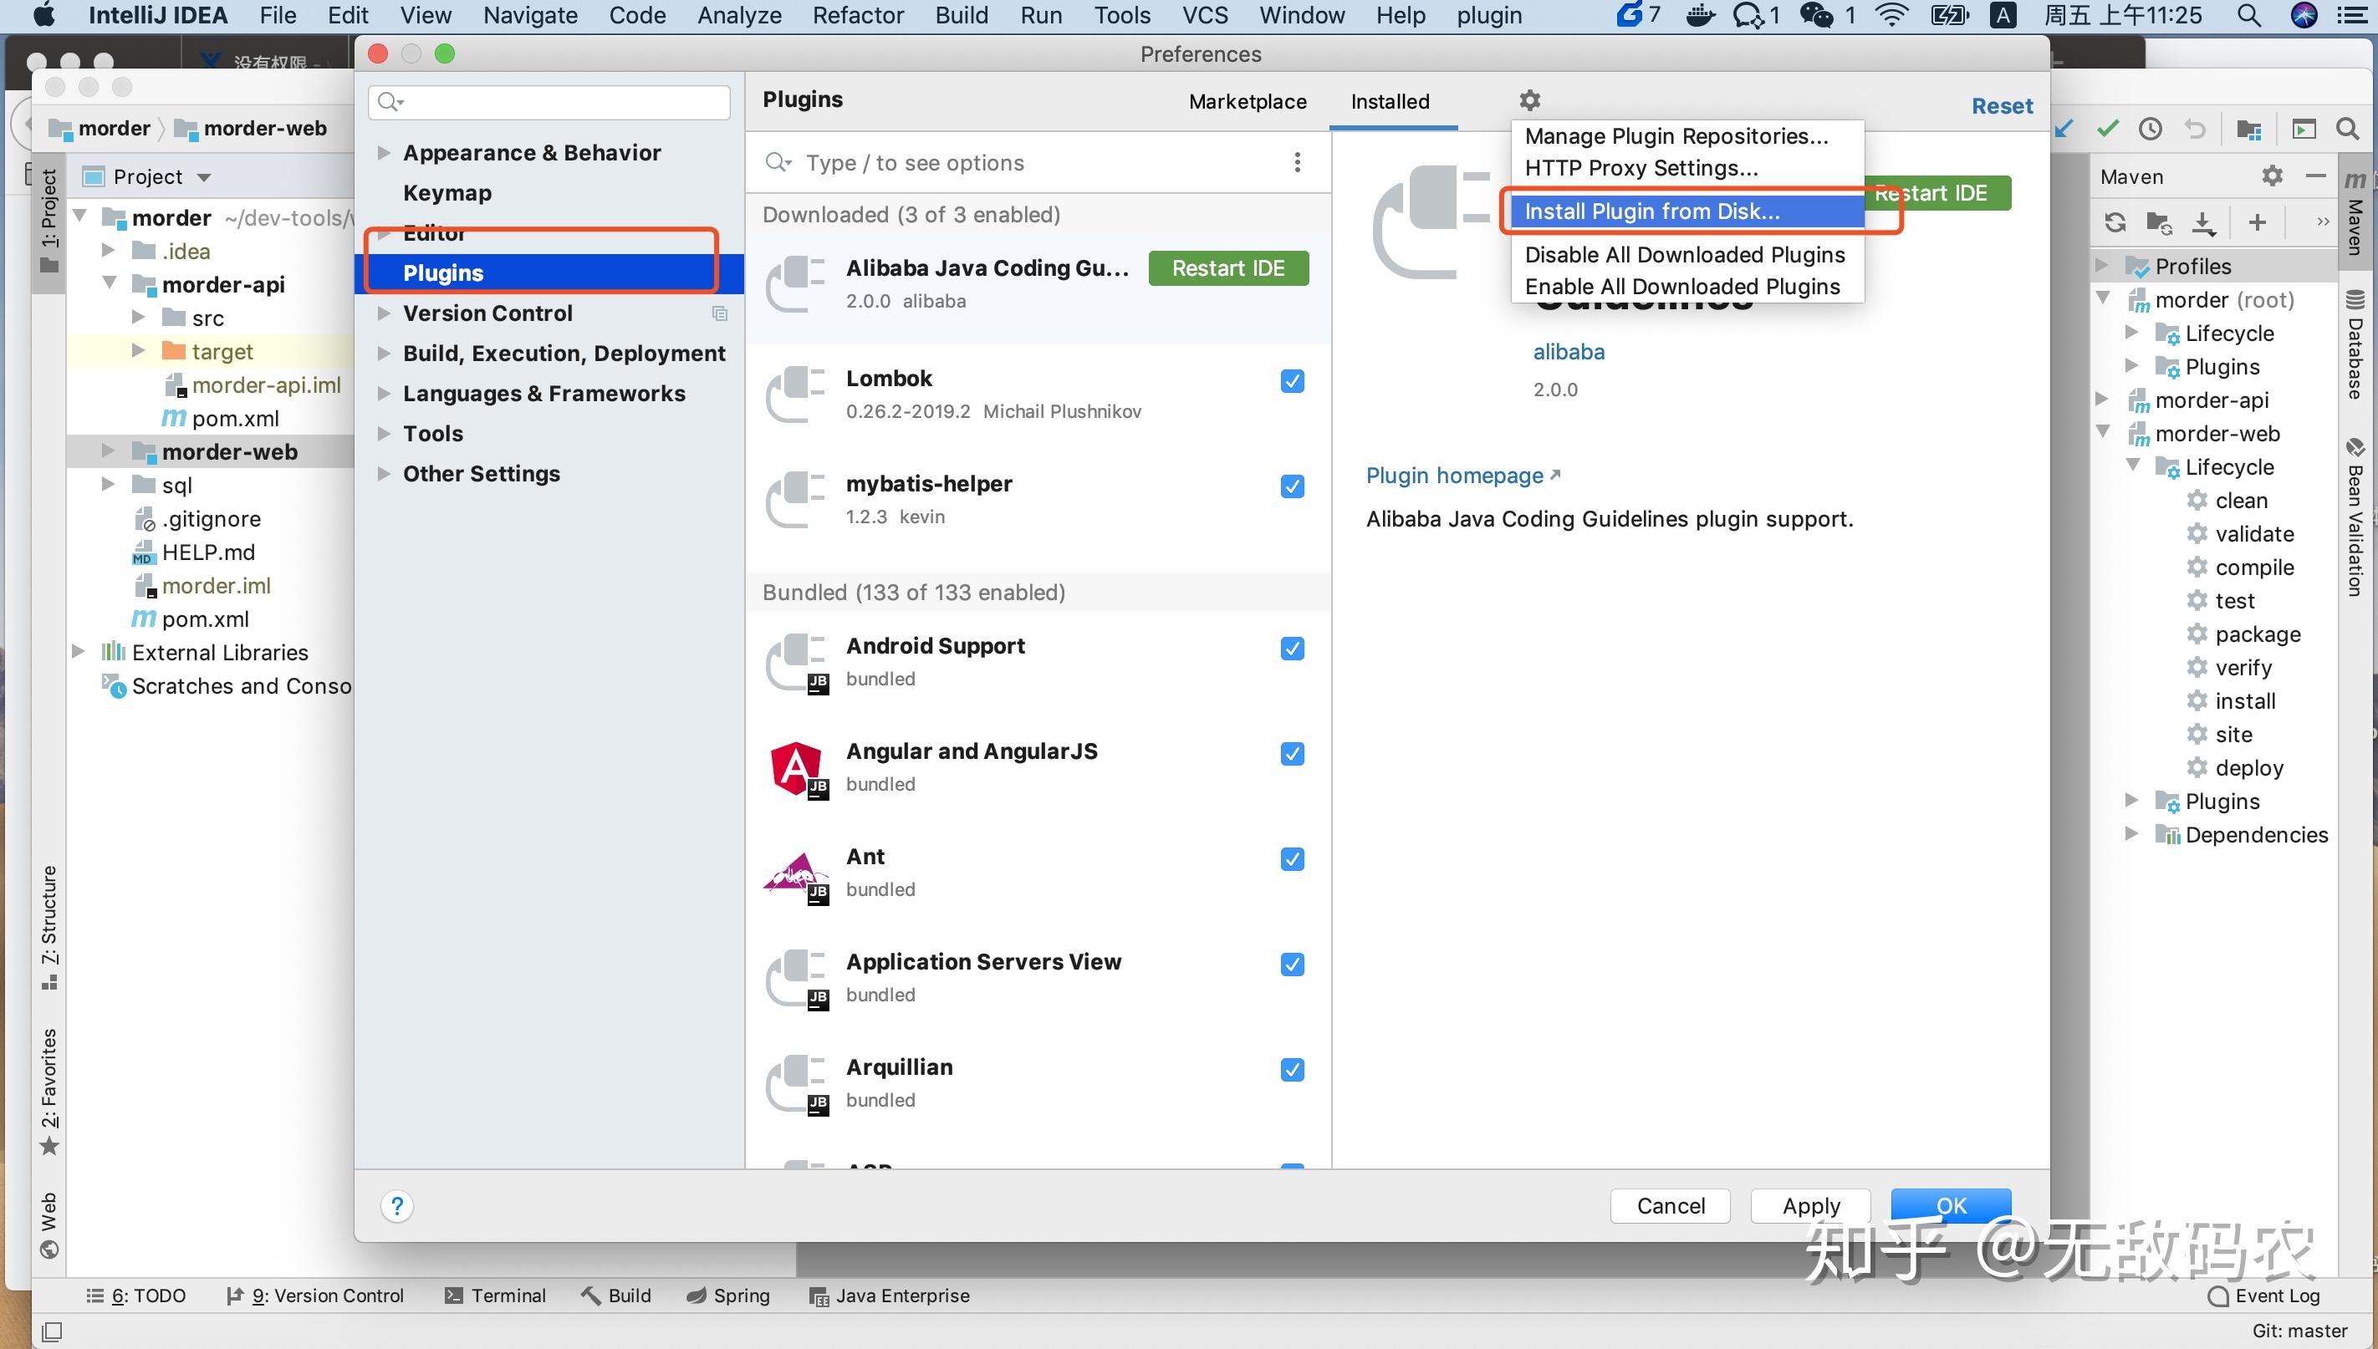This screenshot has height=1349, width=2378.
Task: Open the plugin list options kebab menu
Action: click(x=1298, y=163)
